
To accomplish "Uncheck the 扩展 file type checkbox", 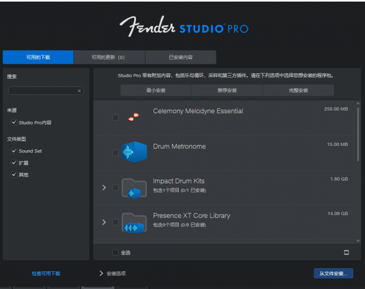I will 14,163.
